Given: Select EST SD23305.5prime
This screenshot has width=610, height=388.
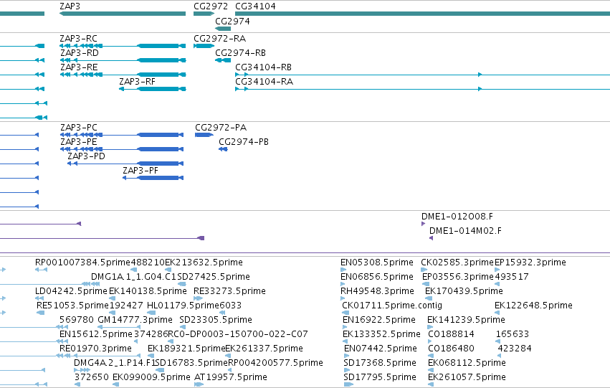Looking at the screenshot, I should tap(216, 321).
